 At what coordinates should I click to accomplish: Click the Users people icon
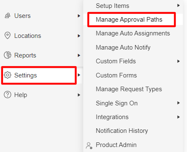tap(8, 16)
